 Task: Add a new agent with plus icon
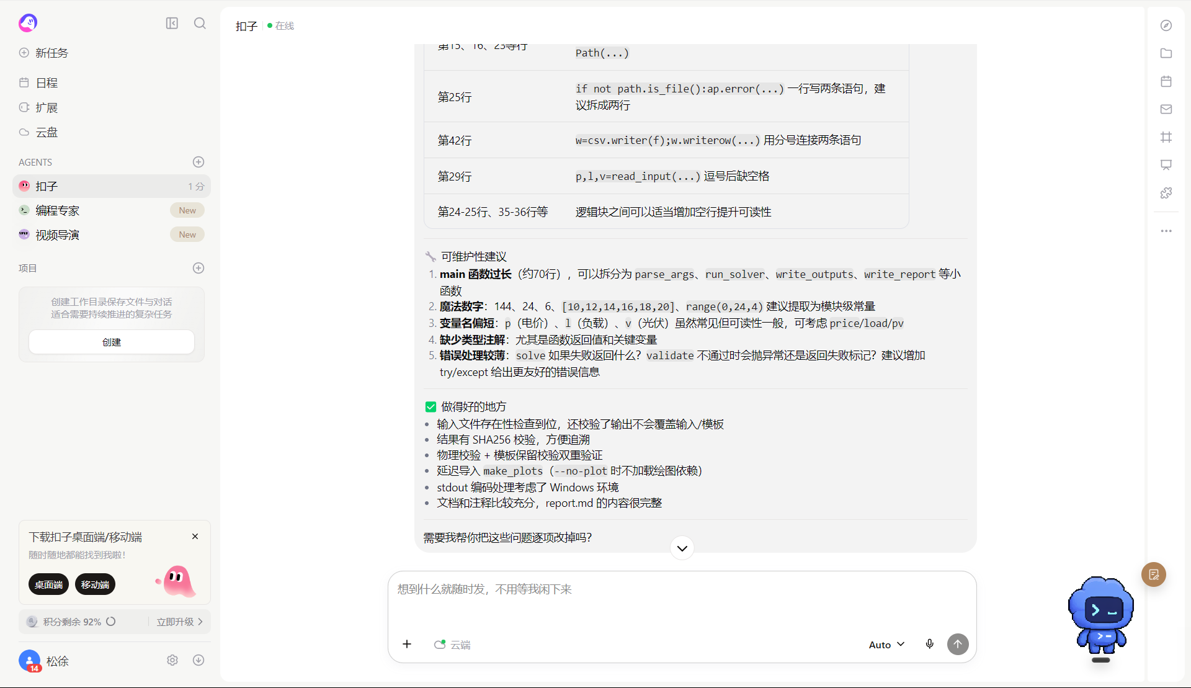click(198, 162)
